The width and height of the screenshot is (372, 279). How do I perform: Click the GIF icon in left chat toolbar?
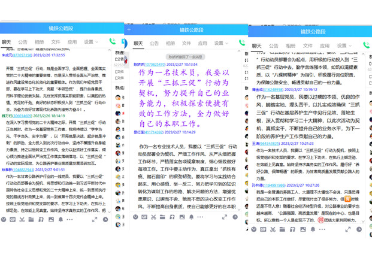tap(13, 220)
